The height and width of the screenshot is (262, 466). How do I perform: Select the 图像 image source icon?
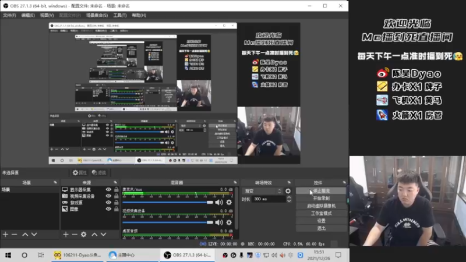point(65,209)
